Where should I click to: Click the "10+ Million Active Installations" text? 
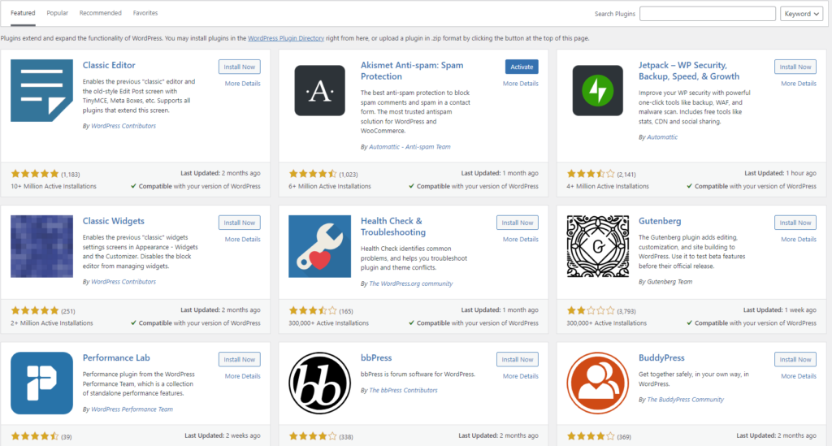pos(54,187)
